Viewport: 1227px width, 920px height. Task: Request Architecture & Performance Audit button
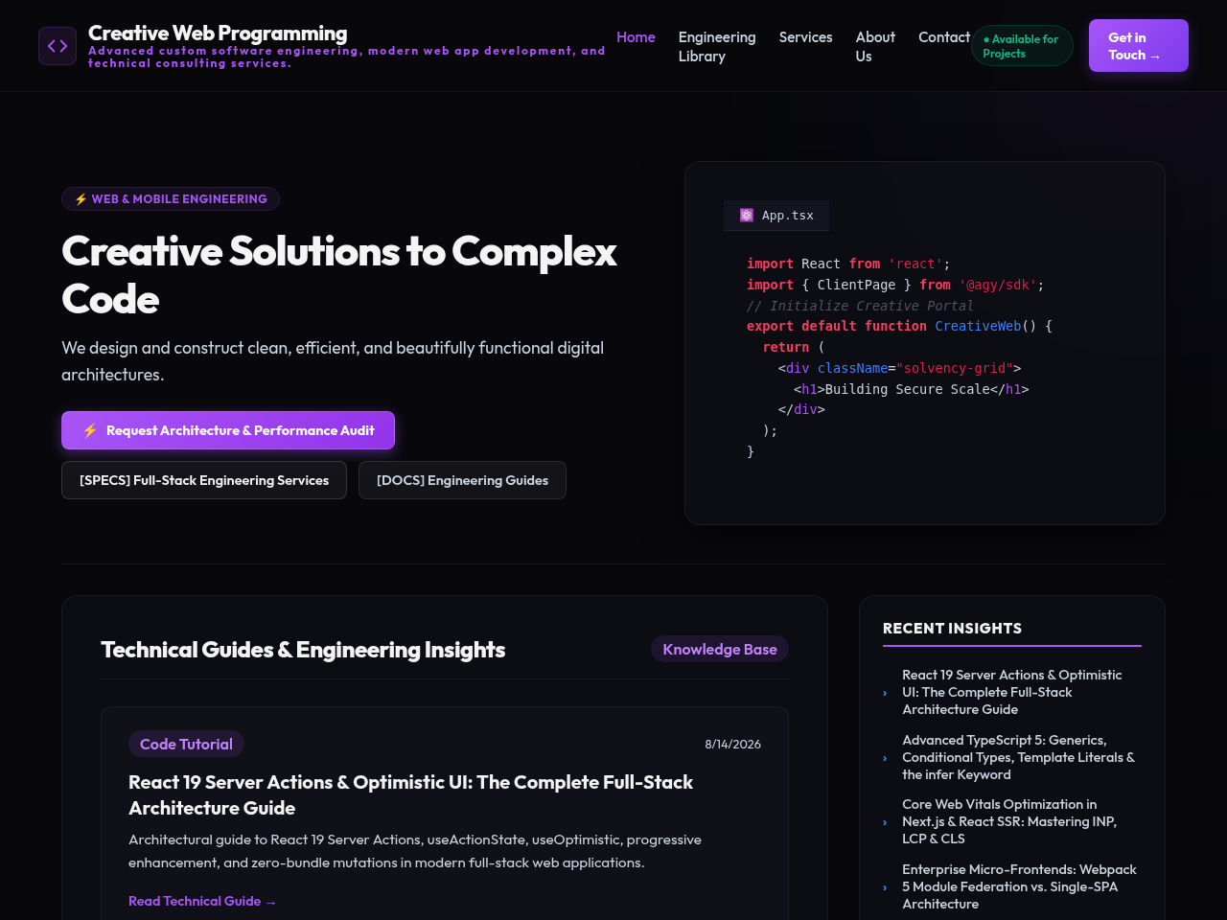click(228, 430)
